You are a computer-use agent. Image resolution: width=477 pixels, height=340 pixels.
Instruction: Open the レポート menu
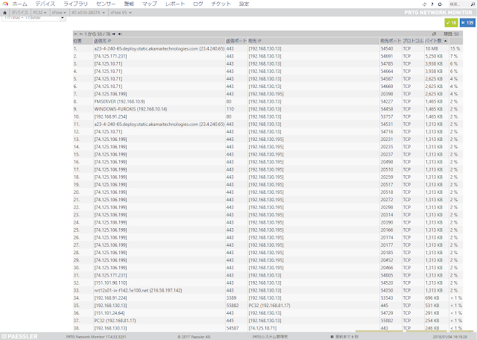[x=175, y=4]
